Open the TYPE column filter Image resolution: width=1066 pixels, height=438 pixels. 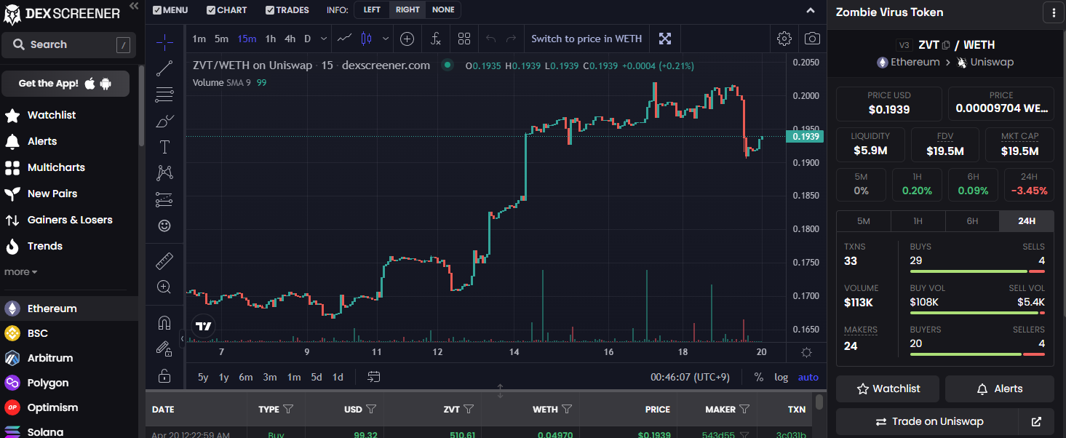(x=288, y=409)
